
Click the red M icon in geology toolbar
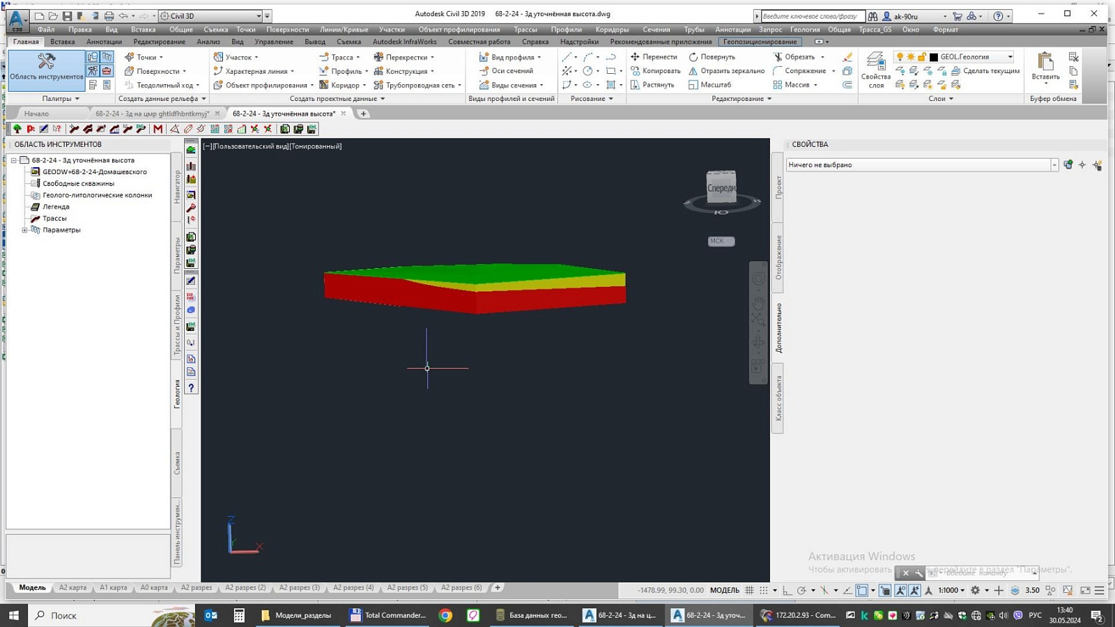(158, 129)
